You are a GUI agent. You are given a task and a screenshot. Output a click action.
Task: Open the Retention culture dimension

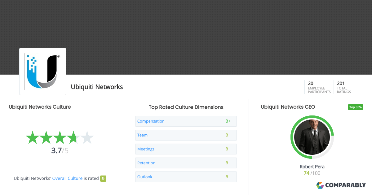pyautogui.click(x=146, y=163)
